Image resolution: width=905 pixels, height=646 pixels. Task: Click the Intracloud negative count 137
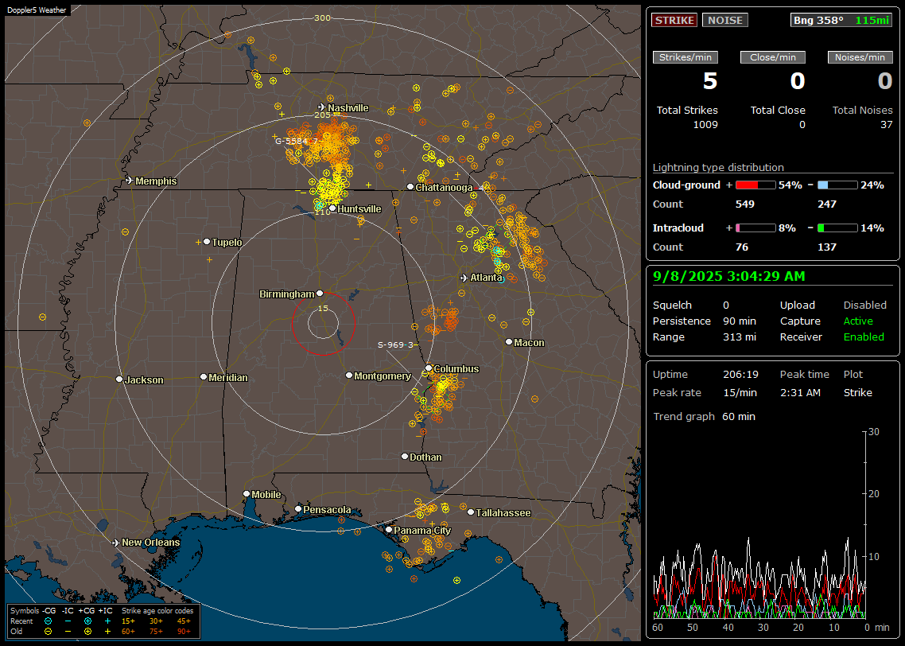[x=827, y=247]
